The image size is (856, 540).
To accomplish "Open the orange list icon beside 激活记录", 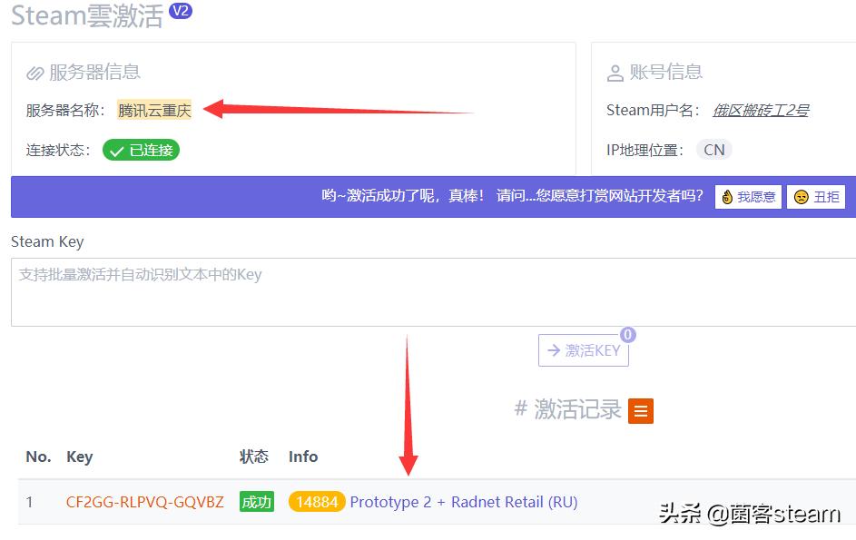I will (x=641, y=410).
